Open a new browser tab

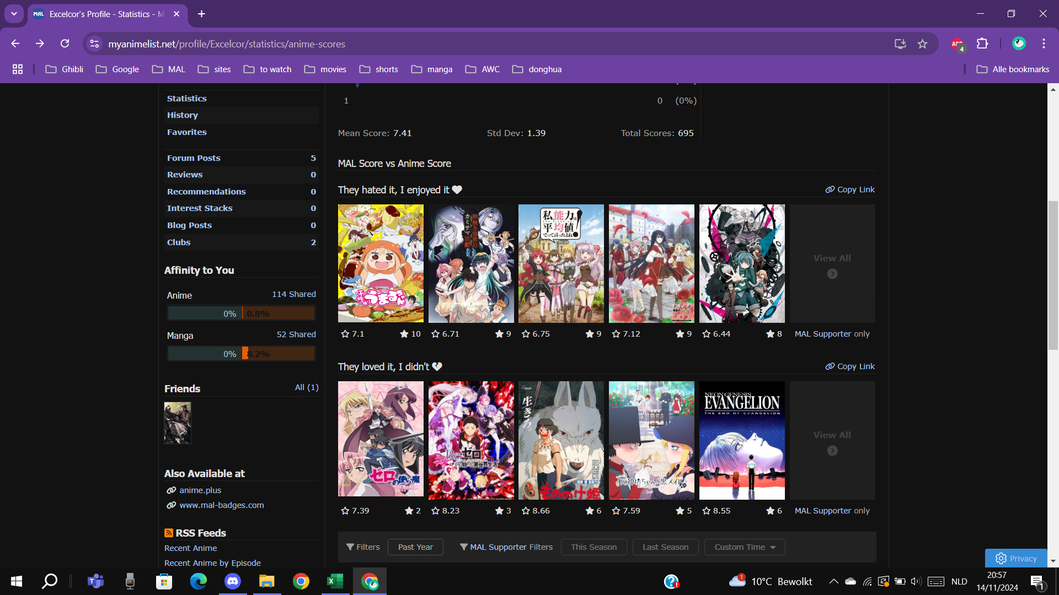click(x=202, y=14)
